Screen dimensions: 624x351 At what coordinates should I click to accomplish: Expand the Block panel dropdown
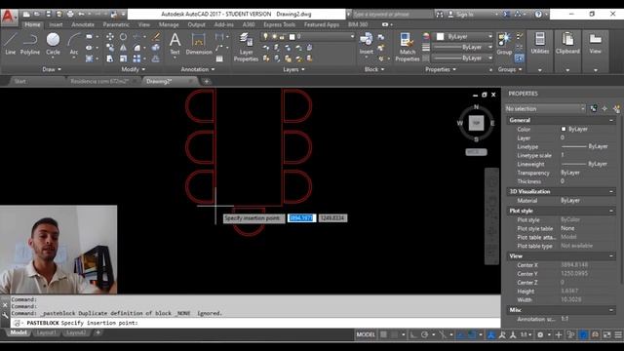pos(374,69)
